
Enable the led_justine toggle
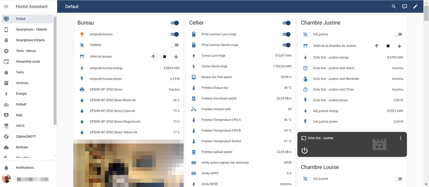coord(398,34)
